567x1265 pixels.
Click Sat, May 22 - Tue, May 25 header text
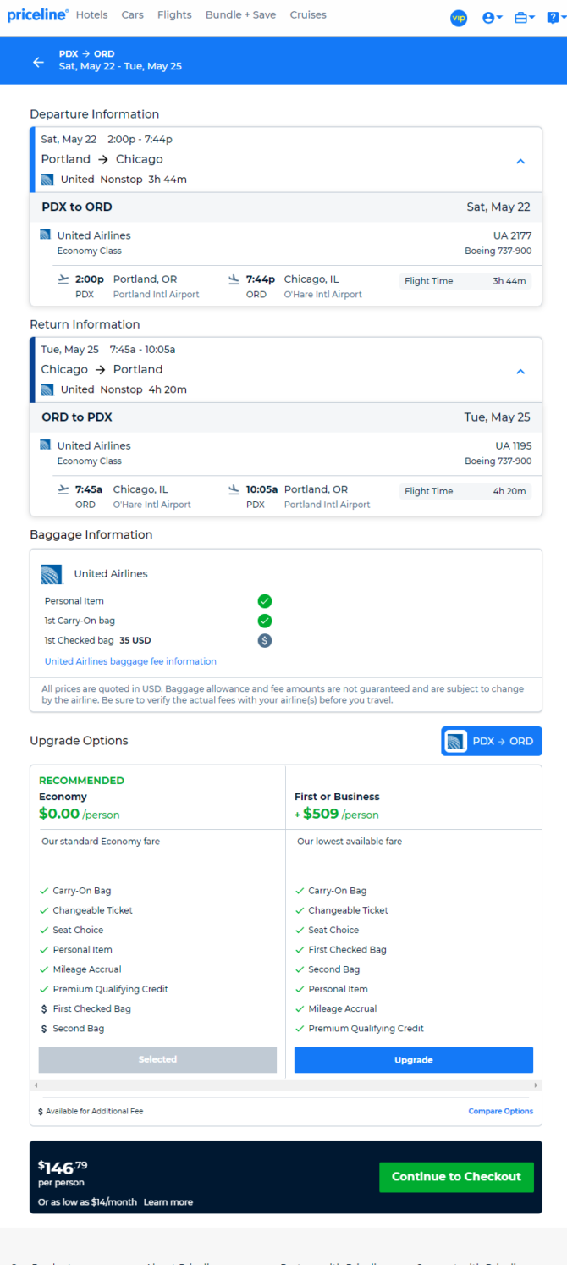click(x=120, y=66)
